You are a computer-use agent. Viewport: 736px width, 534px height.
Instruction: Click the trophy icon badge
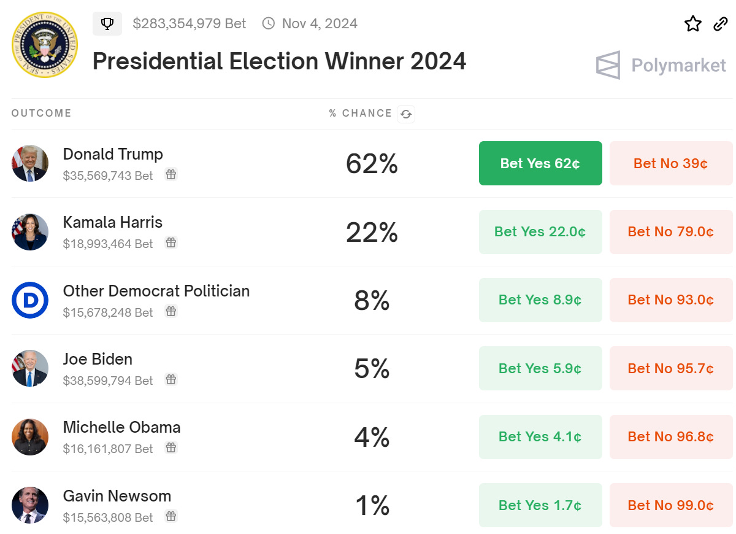pos(108,24)
